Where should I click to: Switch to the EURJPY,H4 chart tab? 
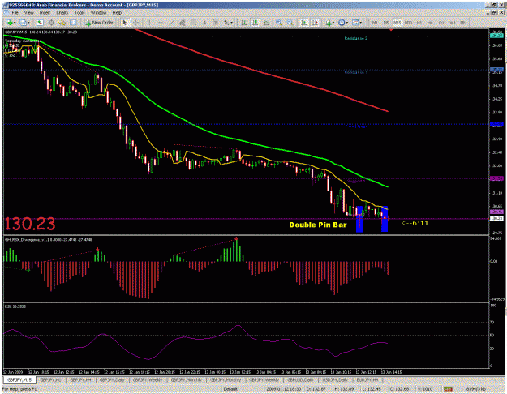click(367, 379)
